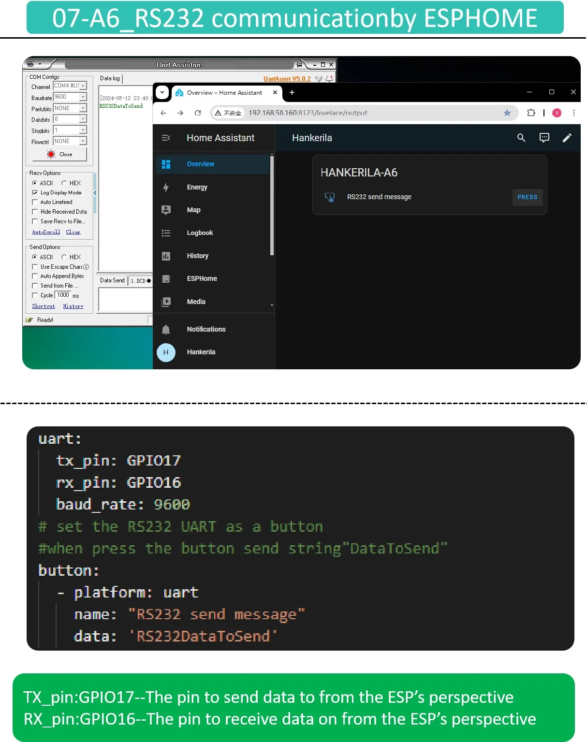This screenshot has width=587, height=742.
Task: Click the browser reload icon
Action: [x=198, y=113]
